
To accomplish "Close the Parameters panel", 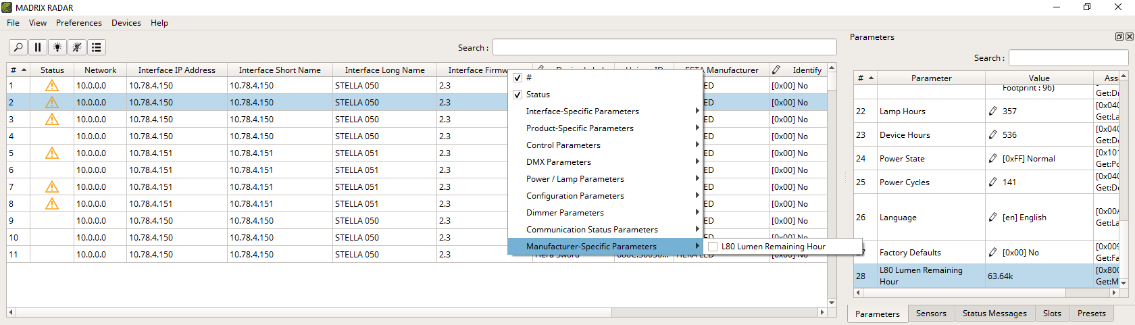I will click(1130, 36).
